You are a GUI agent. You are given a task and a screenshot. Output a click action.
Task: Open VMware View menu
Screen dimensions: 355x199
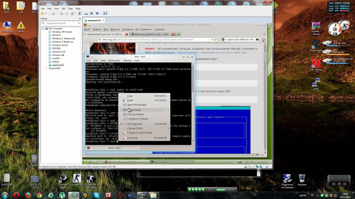pos(56,9)
